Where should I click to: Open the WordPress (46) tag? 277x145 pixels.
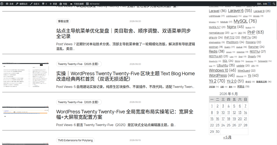point(218,75)
